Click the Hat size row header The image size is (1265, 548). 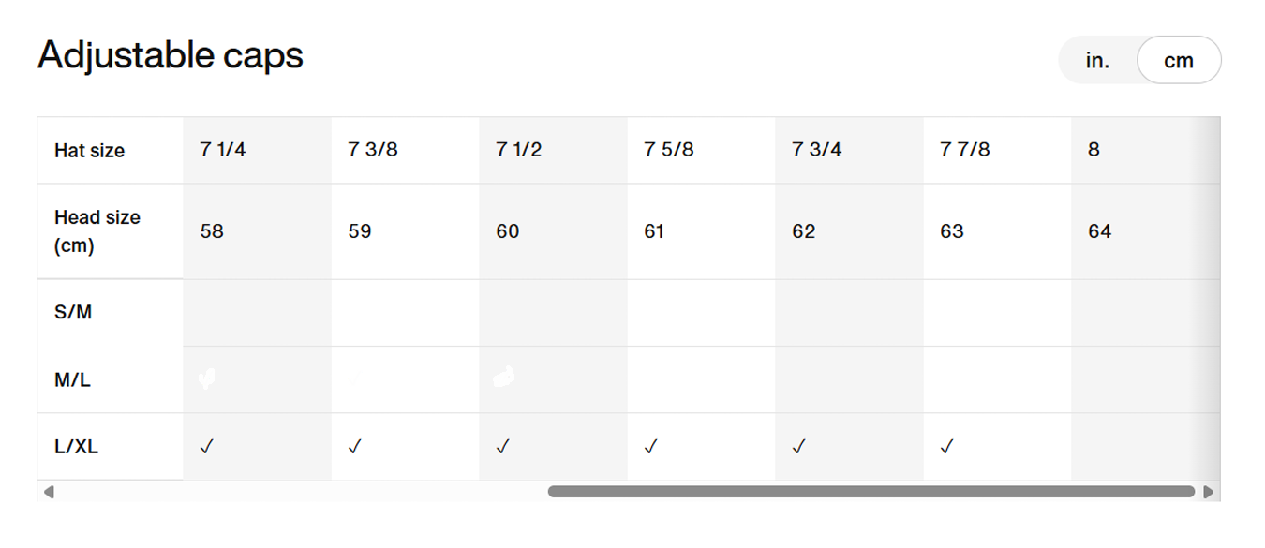90,151
